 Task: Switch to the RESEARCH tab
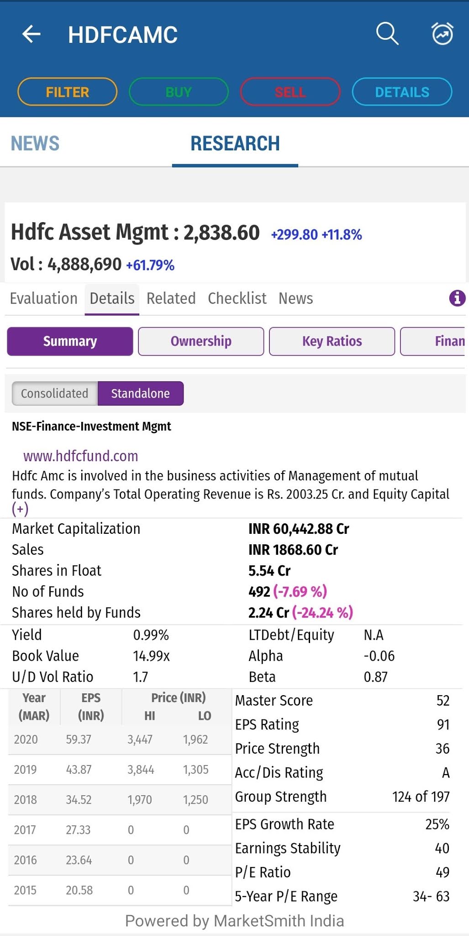click(x=235, y=144)
